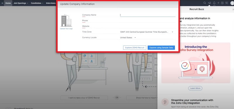Click the Time Zone field label

(87, 32)
